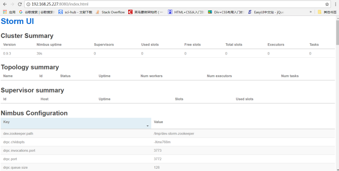Screen dimensions: 339x171
Task: Select the drpc.port key
Action: click(10, 159)
